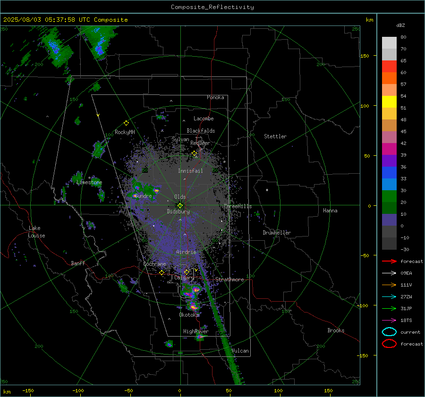The width and height of the screenshot is (425, 397).
Task: Click the 18TS legend text
Action: tap(406, 321)
